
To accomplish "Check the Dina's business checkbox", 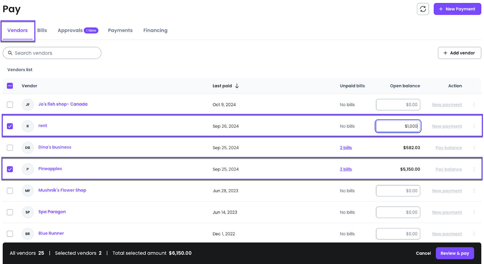I will [10, 148].
